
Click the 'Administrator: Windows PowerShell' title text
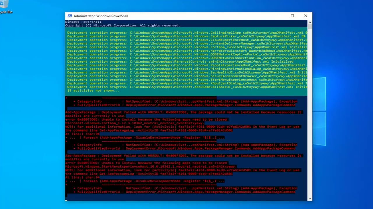pyautogui.click(x=101, y=16)
